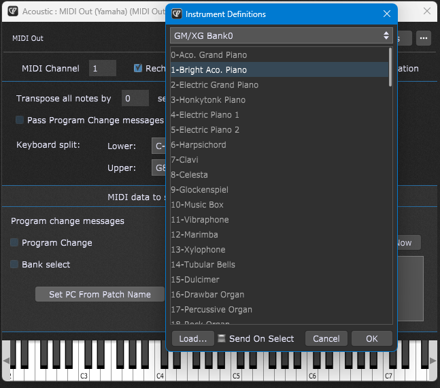Cancel the Instrument Definitions dialog

pyautogui.click(x=326, y=338)
